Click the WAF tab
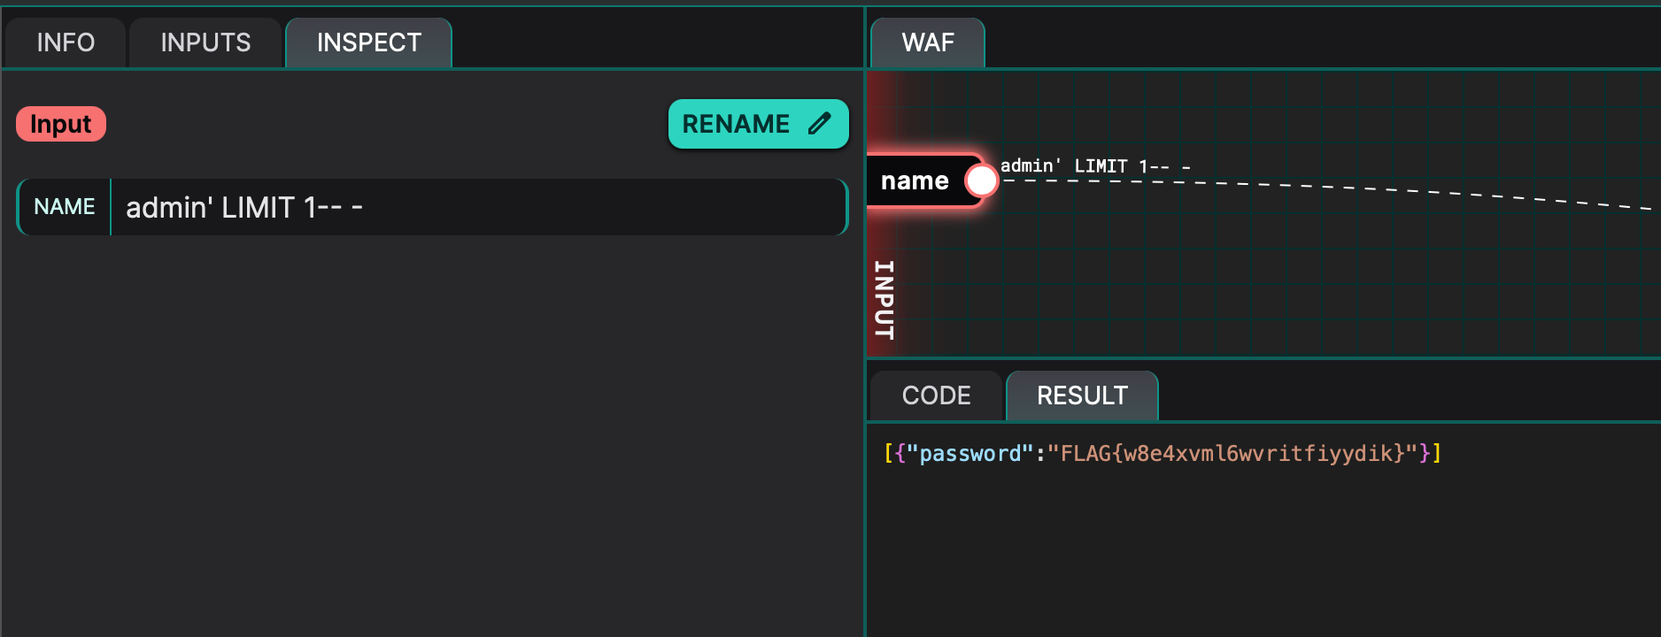 (927, 42)
